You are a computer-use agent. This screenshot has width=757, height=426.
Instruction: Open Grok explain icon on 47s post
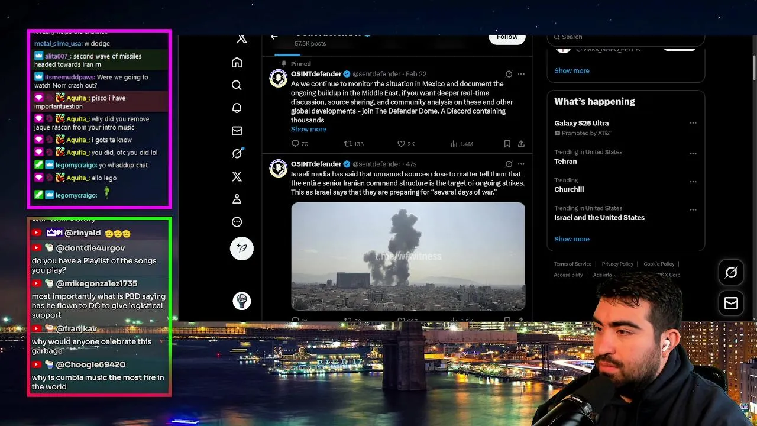tap(509, 164)
